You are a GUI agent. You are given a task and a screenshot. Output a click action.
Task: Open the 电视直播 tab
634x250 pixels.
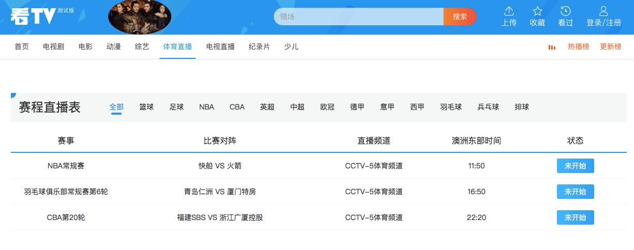pos(220,46)
